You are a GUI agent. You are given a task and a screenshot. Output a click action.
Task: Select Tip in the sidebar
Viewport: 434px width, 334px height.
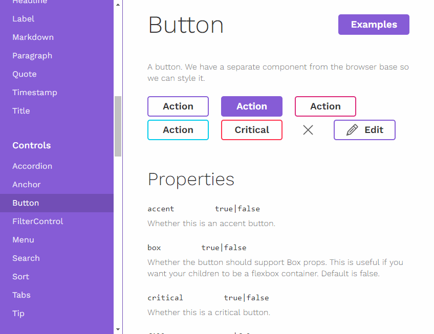point(57,314)
